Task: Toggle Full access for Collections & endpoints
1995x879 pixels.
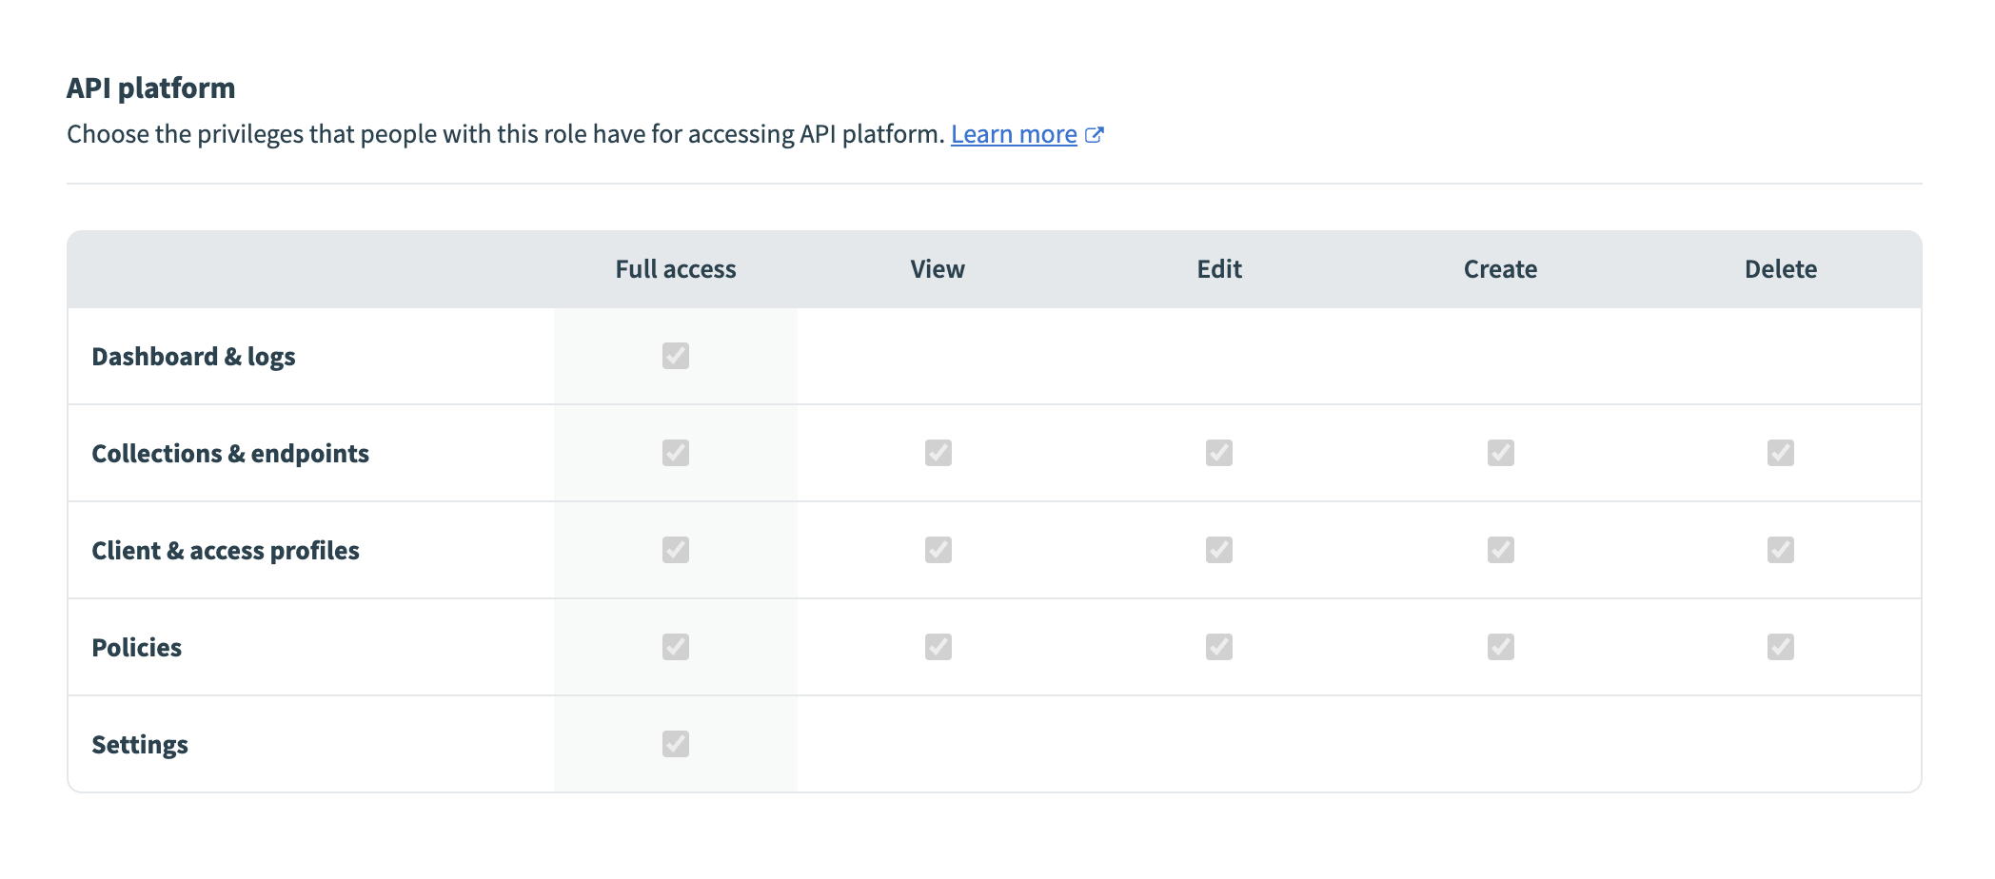Action: 675,453
